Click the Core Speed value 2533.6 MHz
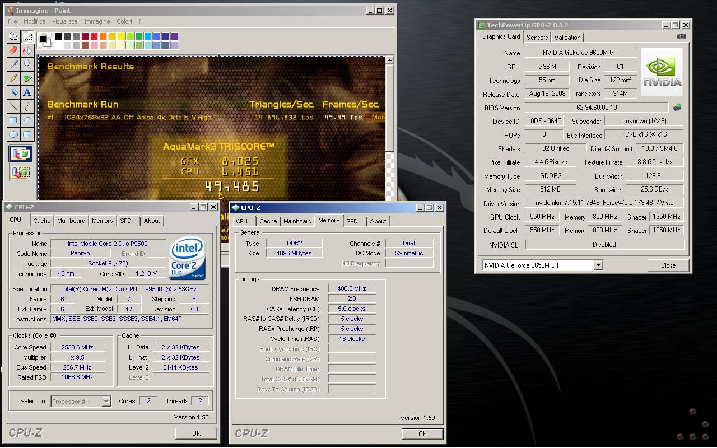 click(x=77, y=347)
